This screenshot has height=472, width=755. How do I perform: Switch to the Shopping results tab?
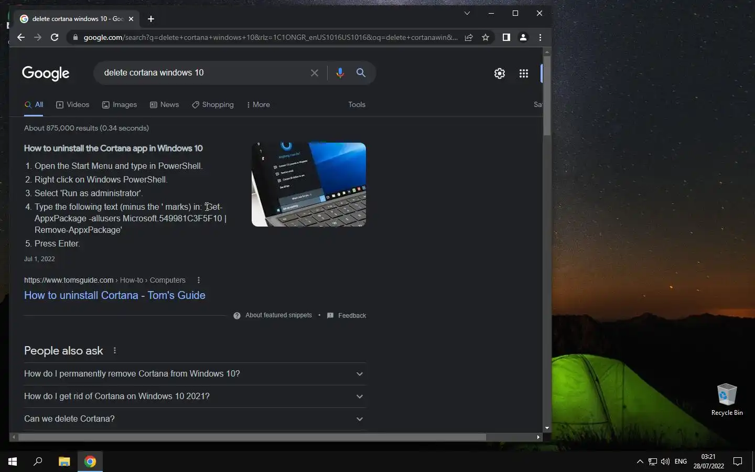coord(213,105)
